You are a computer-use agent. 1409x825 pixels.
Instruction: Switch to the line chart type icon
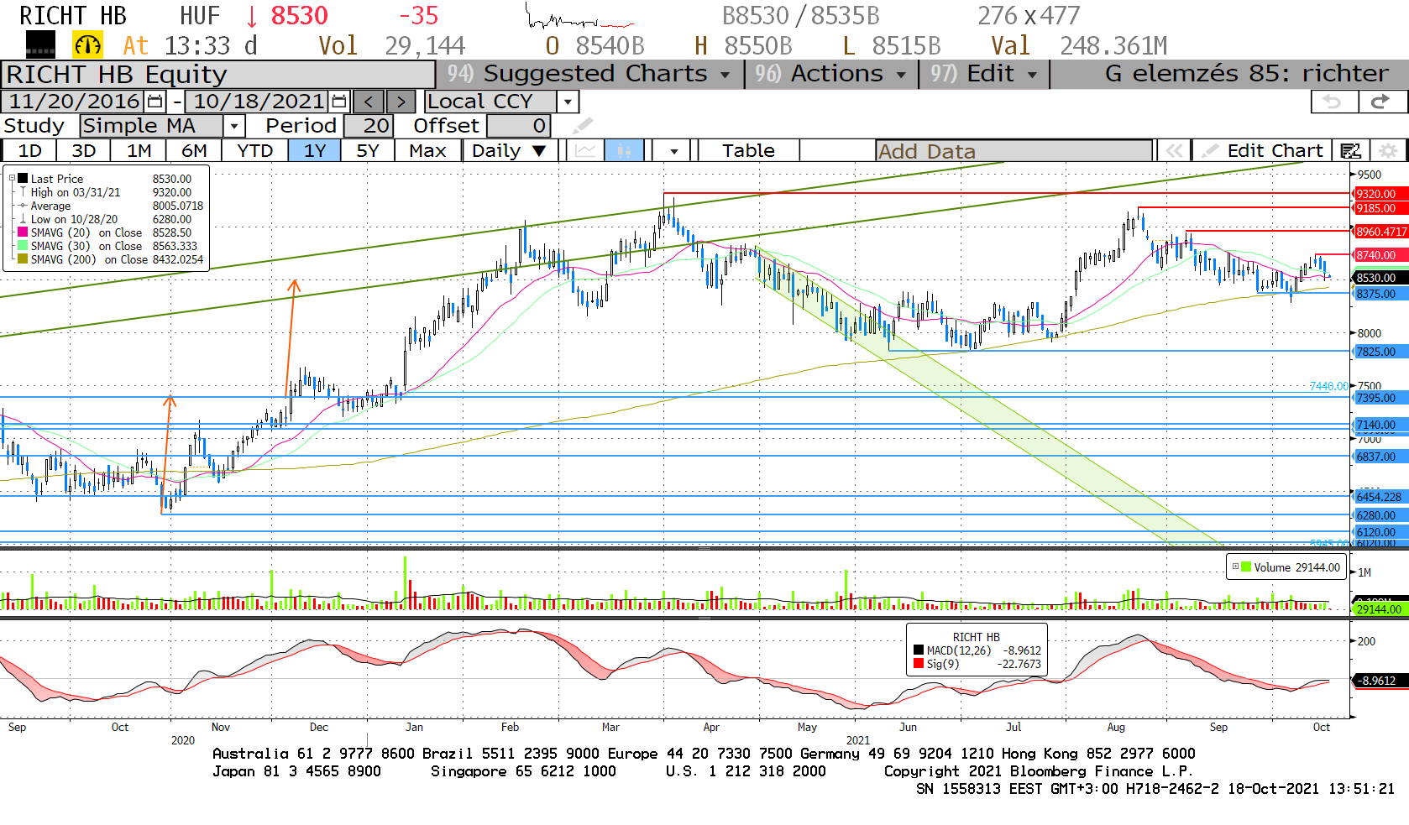coord(586,151)
